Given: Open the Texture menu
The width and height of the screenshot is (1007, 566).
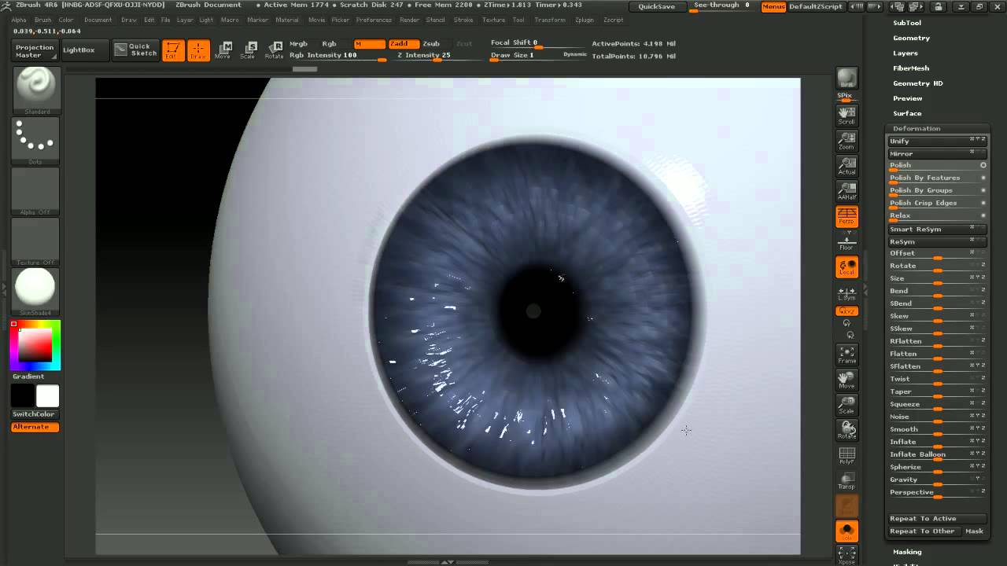Looking at the screenshot, I should tap(493, 20).
